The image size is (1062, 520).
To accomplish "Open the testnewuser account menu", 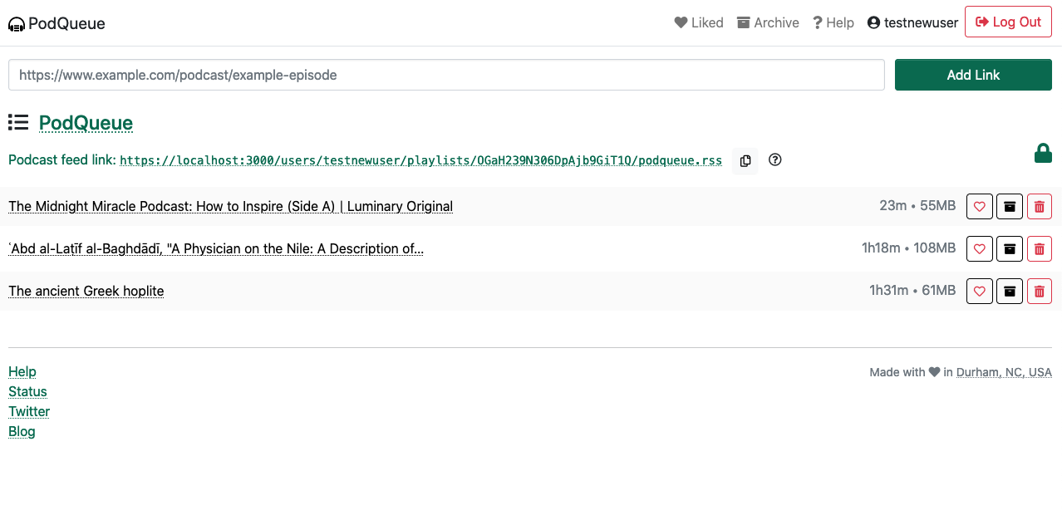I will [x=912, y=22].
